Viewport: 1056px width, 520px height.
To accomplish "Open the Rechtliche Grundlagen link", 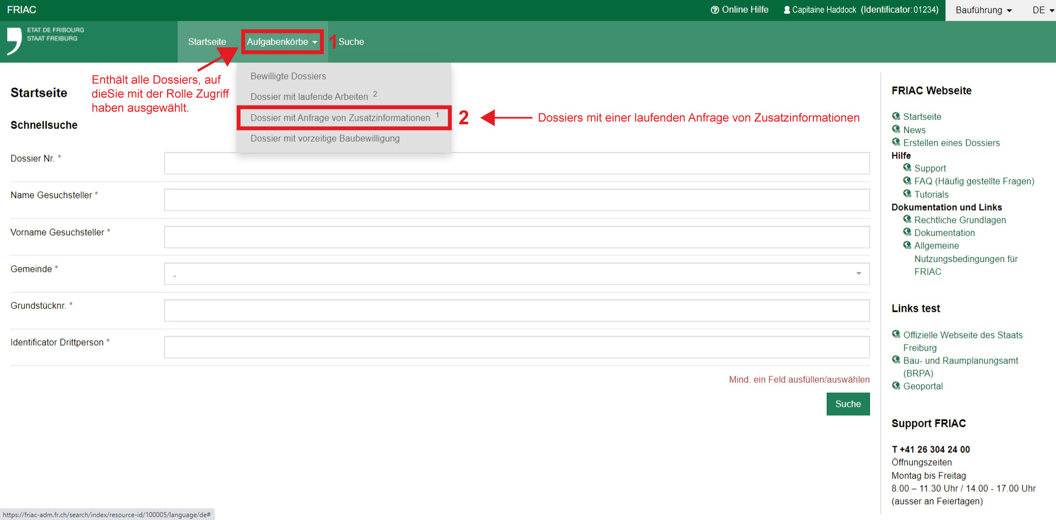I will coord(960,220).
